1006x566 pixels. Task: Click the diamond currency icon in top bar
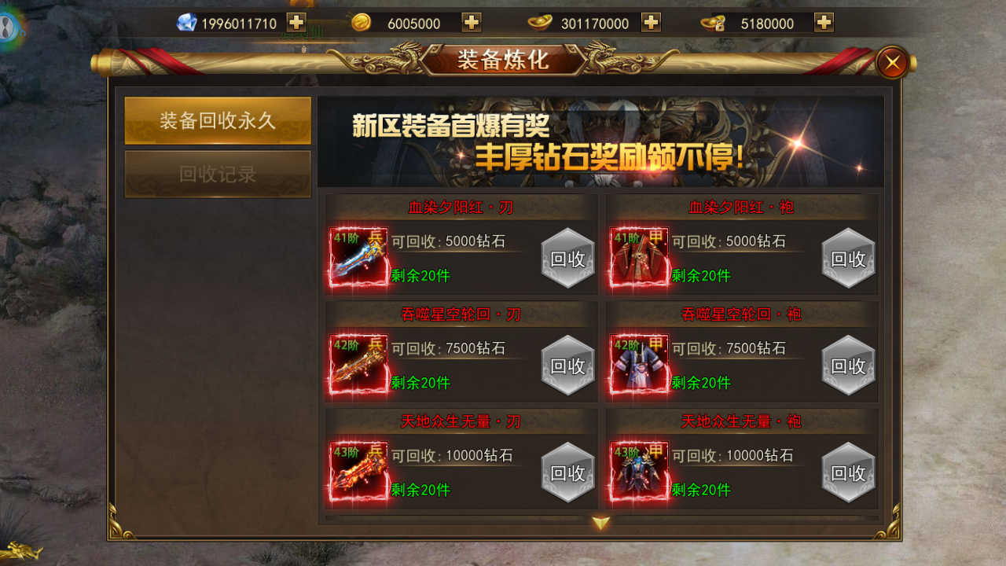pos(187,23)
